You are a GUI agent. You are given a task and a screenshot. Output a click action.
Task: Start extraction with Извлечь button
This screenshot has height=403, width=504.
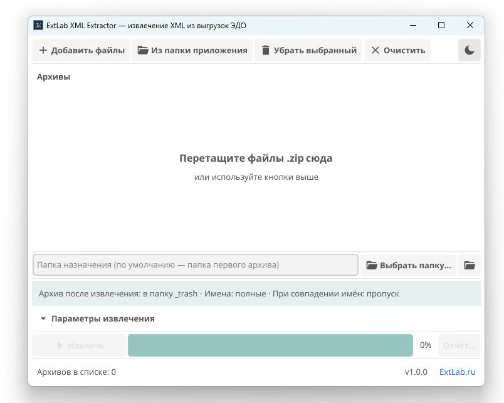point(79,345)
